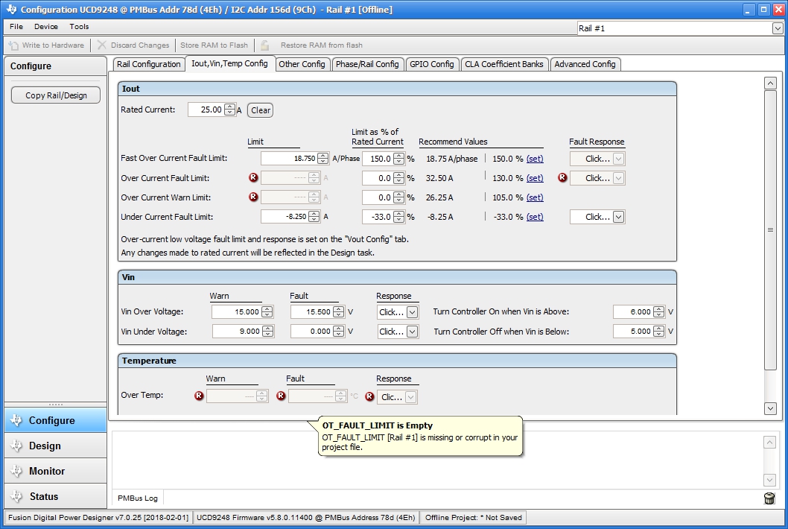Click the Discard Changes toolbar button
The height and width of the screenshot is (529, 788).
point(133,45)
